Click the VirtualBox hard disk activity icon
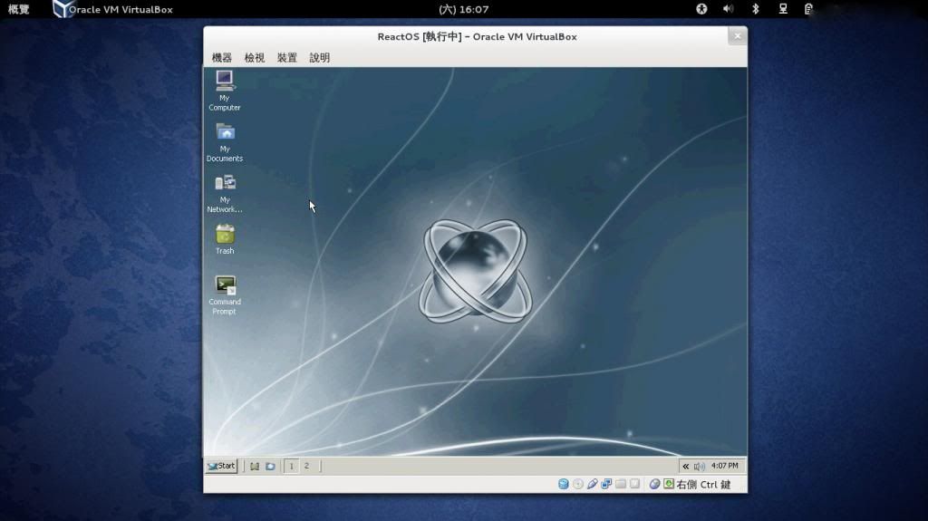 click(x=564, y=484)
